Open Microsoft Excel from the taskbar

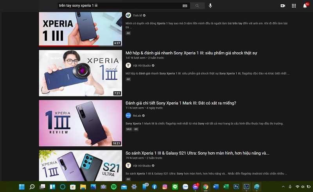tap(226, 187)
